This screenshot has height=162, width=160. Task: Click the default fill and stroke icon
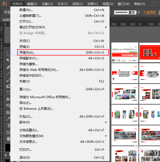tap(6, 155)
